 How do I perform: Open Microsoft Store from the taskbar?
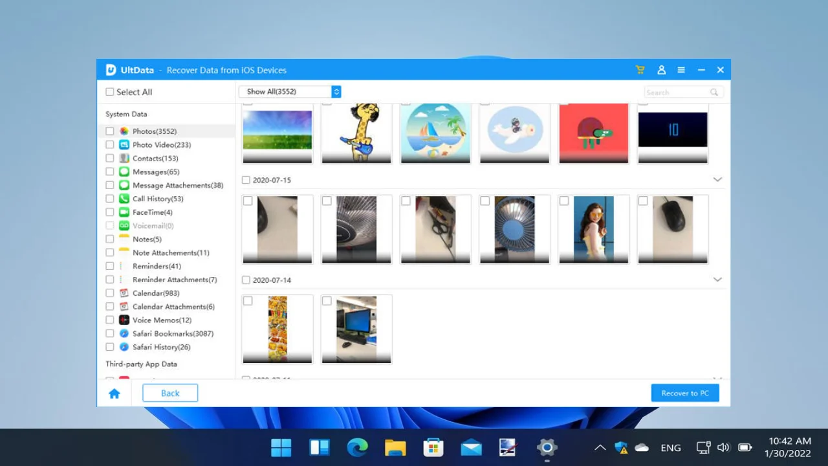(x=433, y=447)
